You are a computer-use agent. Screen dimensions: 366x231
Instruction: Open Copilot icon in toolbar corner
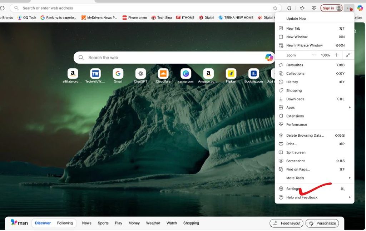[x=360, y=8]
